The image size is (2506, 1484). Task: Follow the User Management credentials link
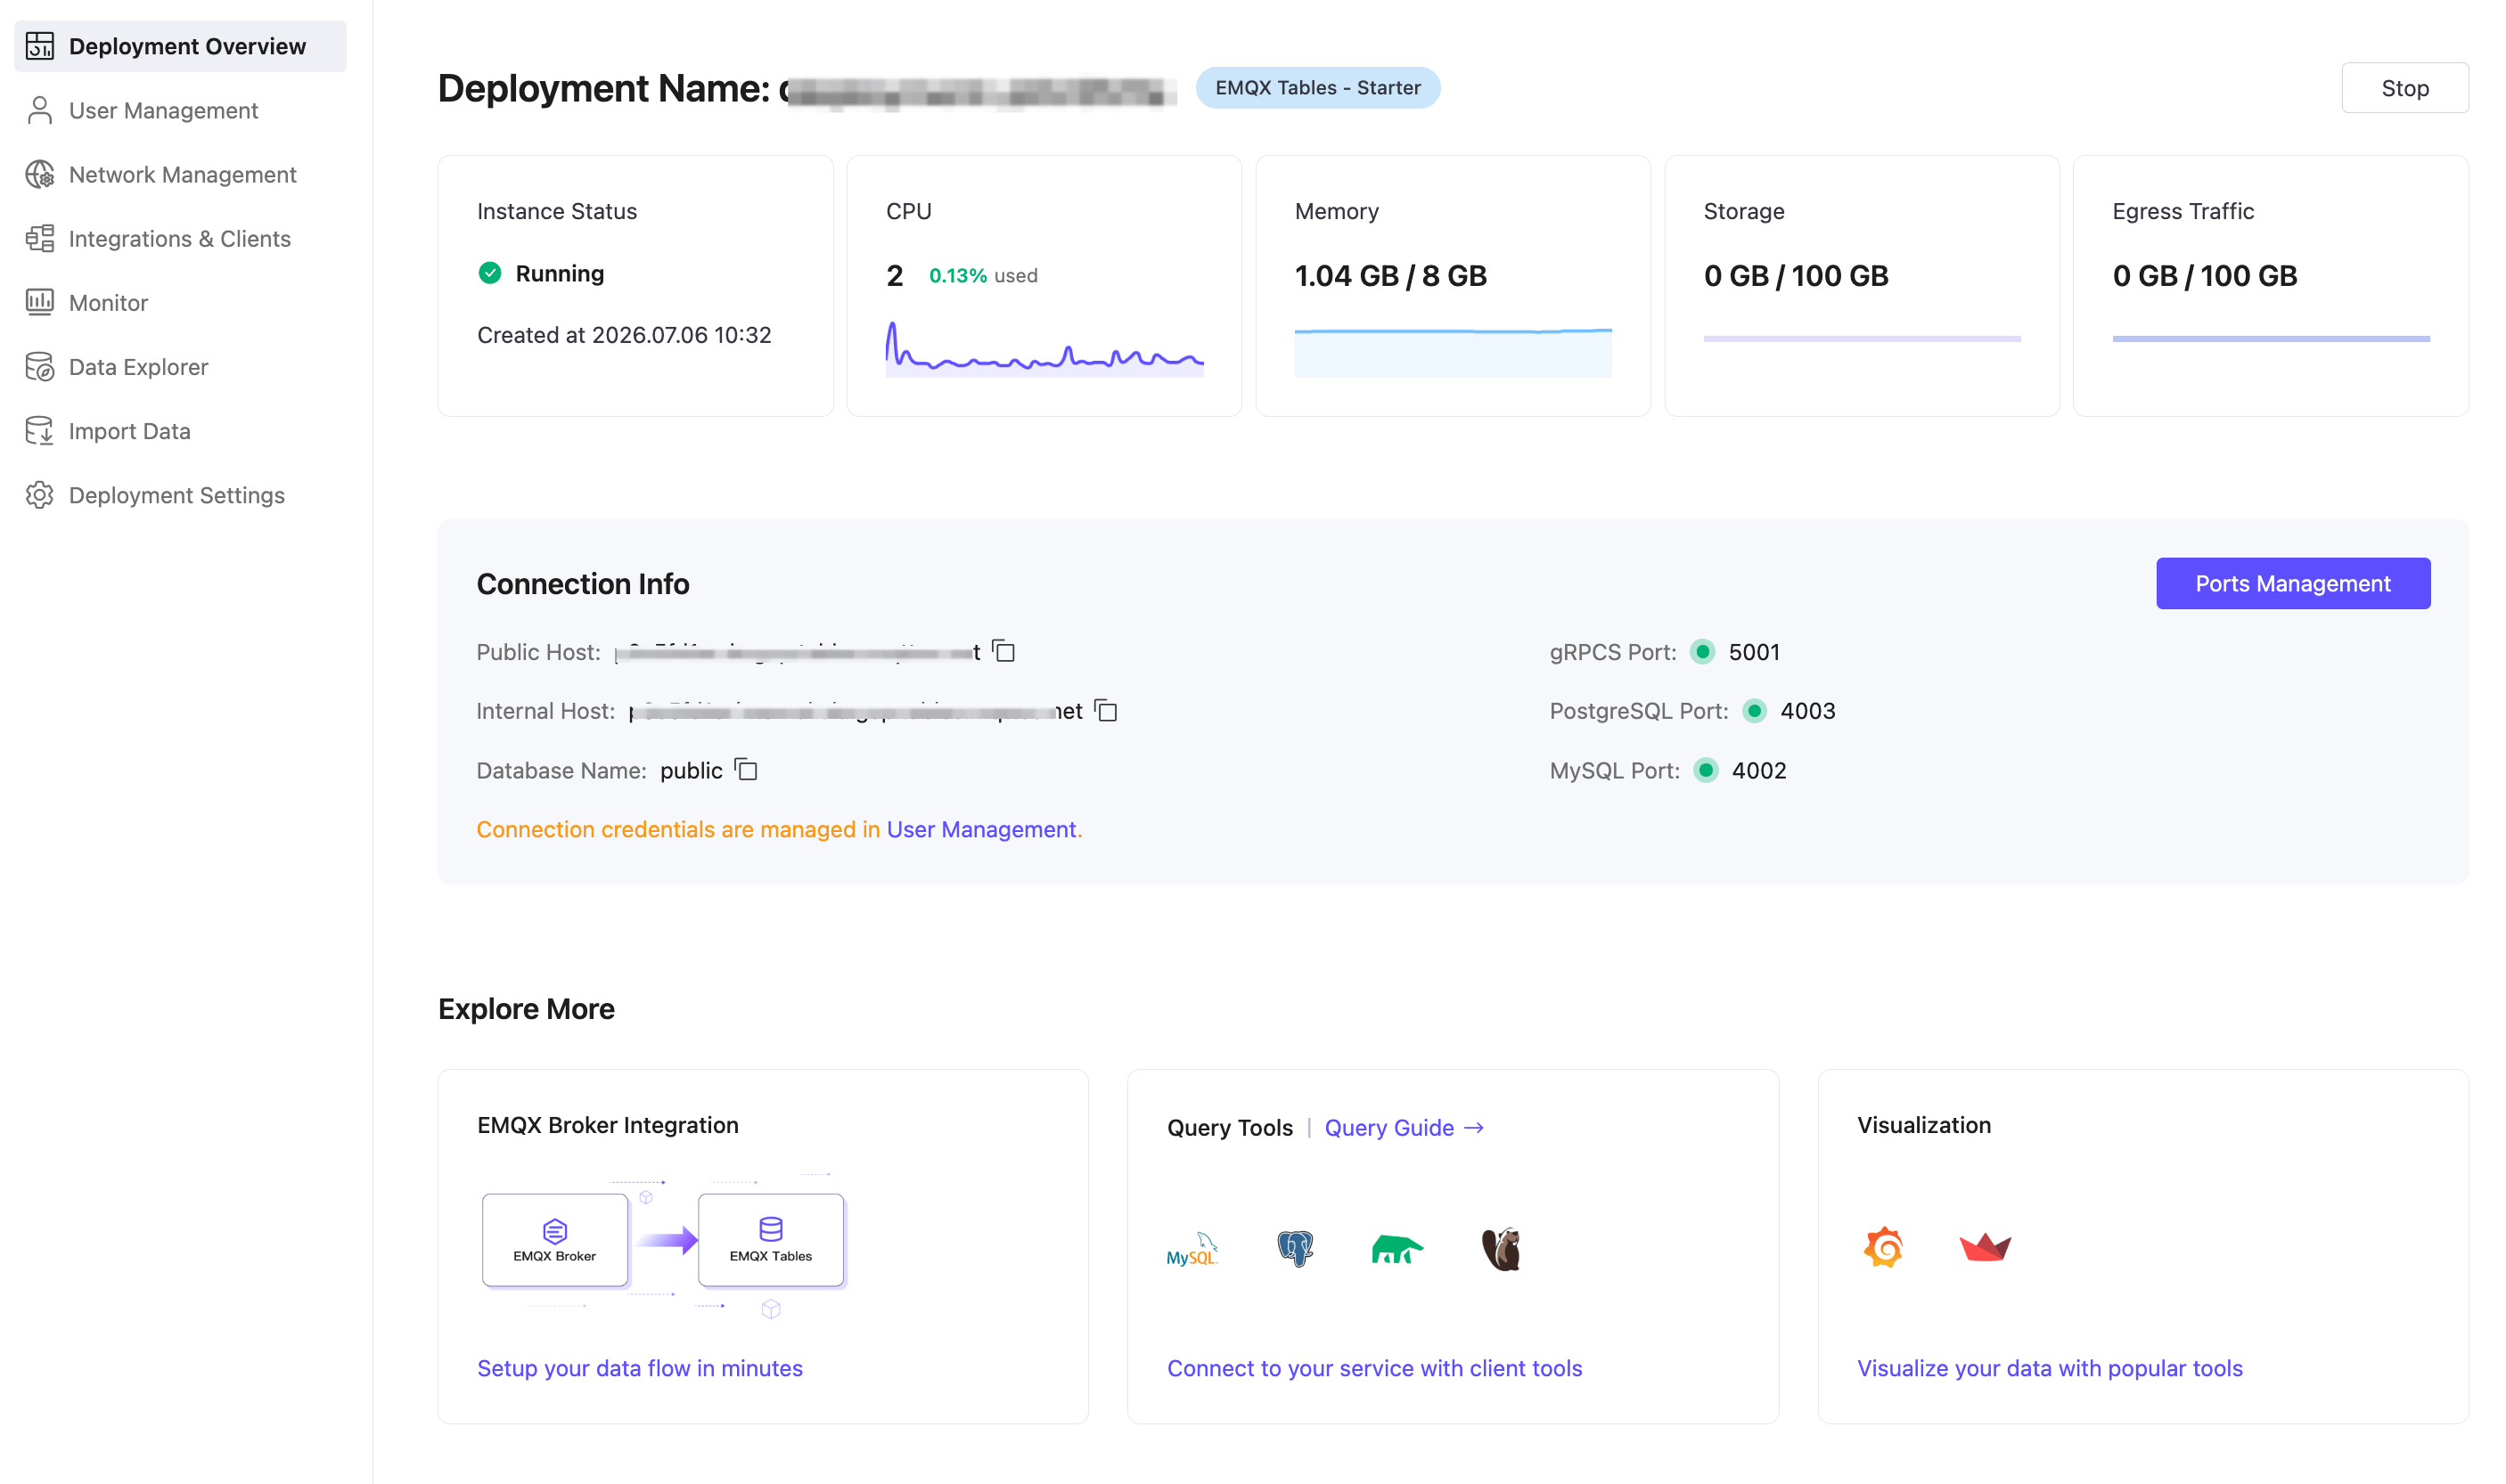(x=981, y=829)
